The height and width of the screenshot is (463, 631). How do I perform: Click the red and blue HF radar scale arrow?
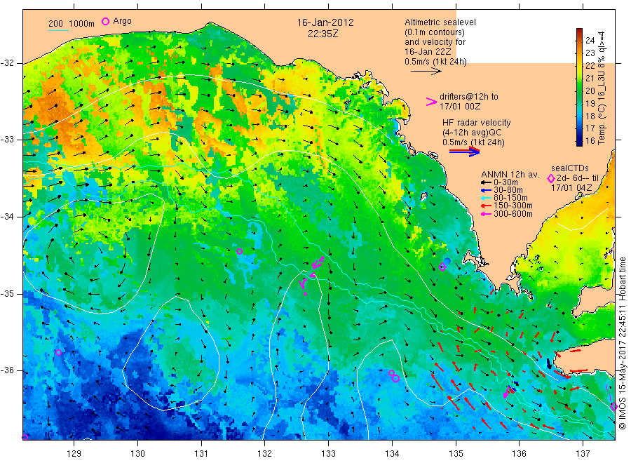464,152
